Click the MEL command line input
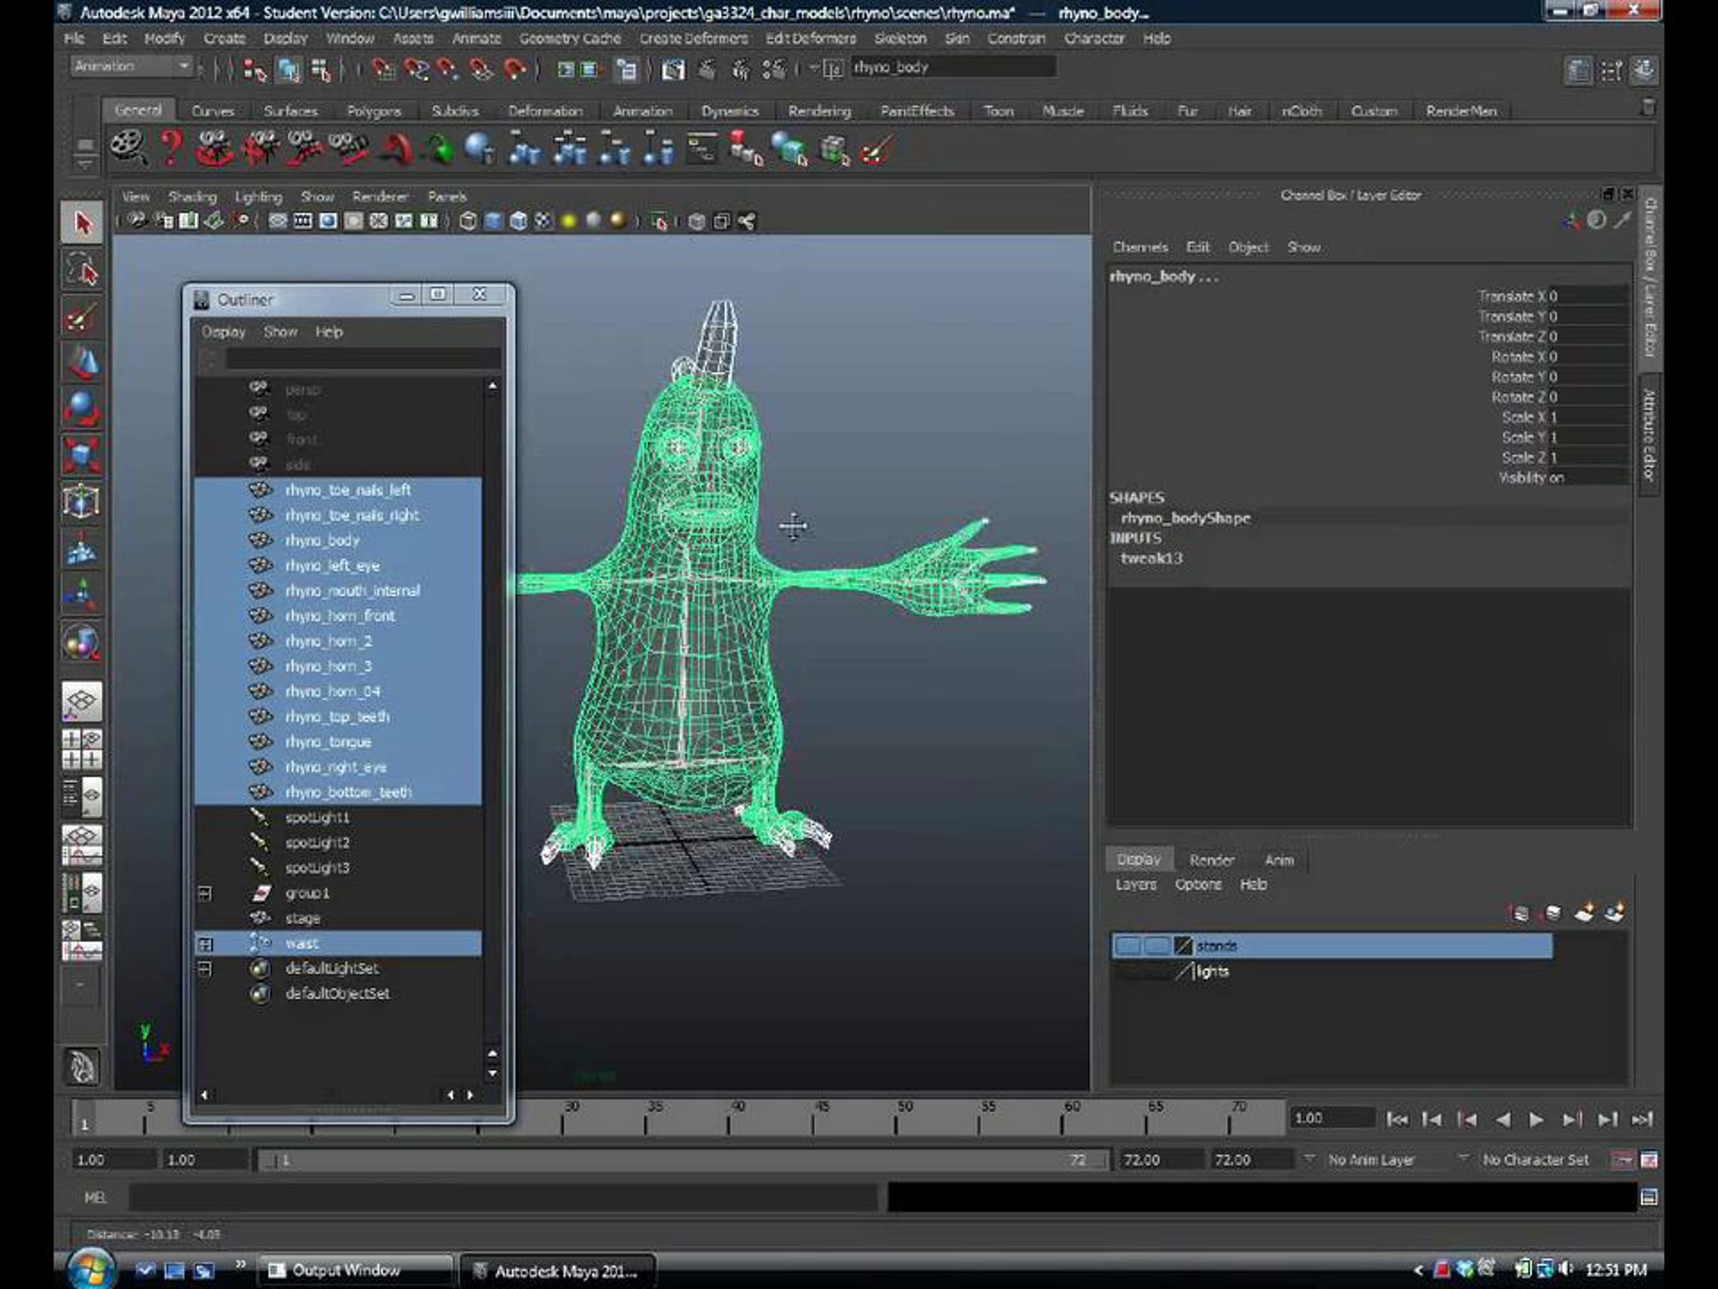This screenshot has width=1718, height=1289. point(502,1197)
